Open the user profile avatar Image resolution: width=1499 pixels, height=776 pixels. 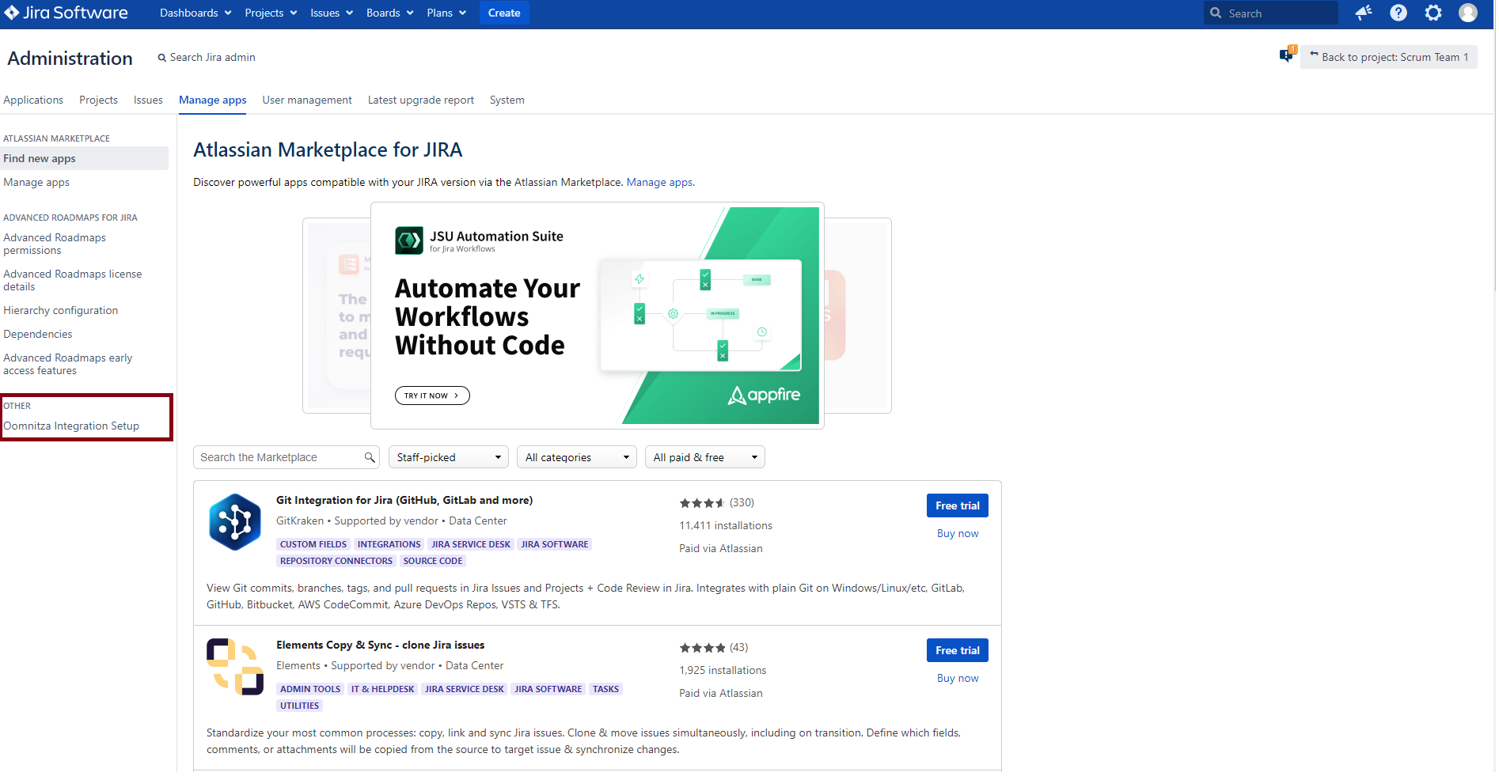pos(1468,13)
